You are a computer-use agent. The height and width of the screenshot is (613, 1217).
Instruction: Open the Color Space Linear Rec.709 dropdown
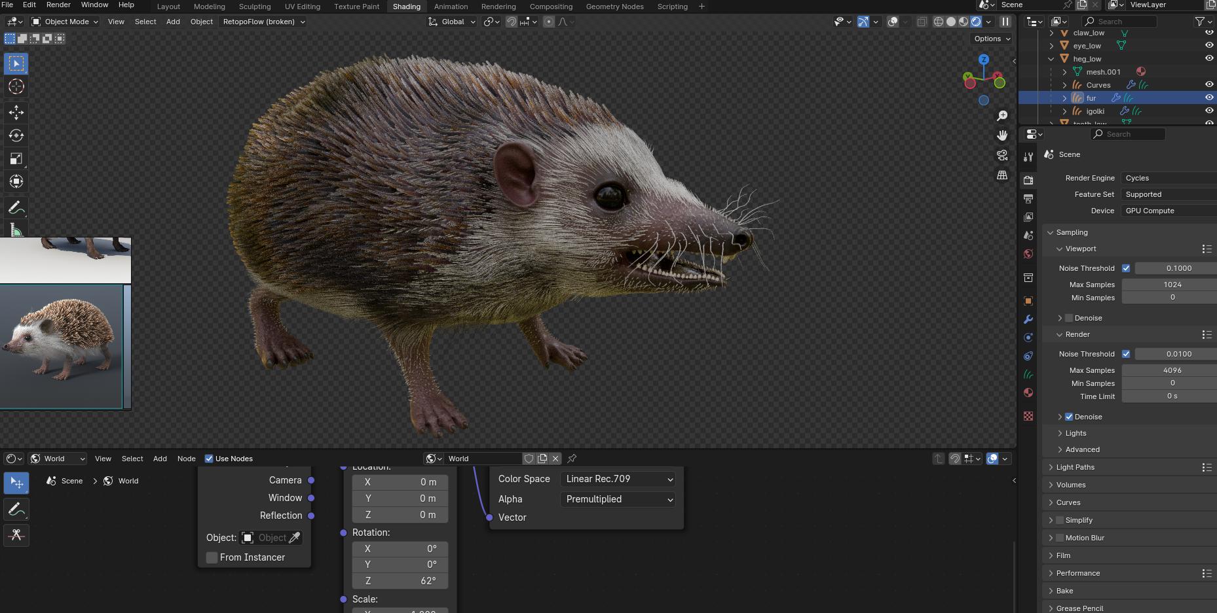(x=618, y=479)
